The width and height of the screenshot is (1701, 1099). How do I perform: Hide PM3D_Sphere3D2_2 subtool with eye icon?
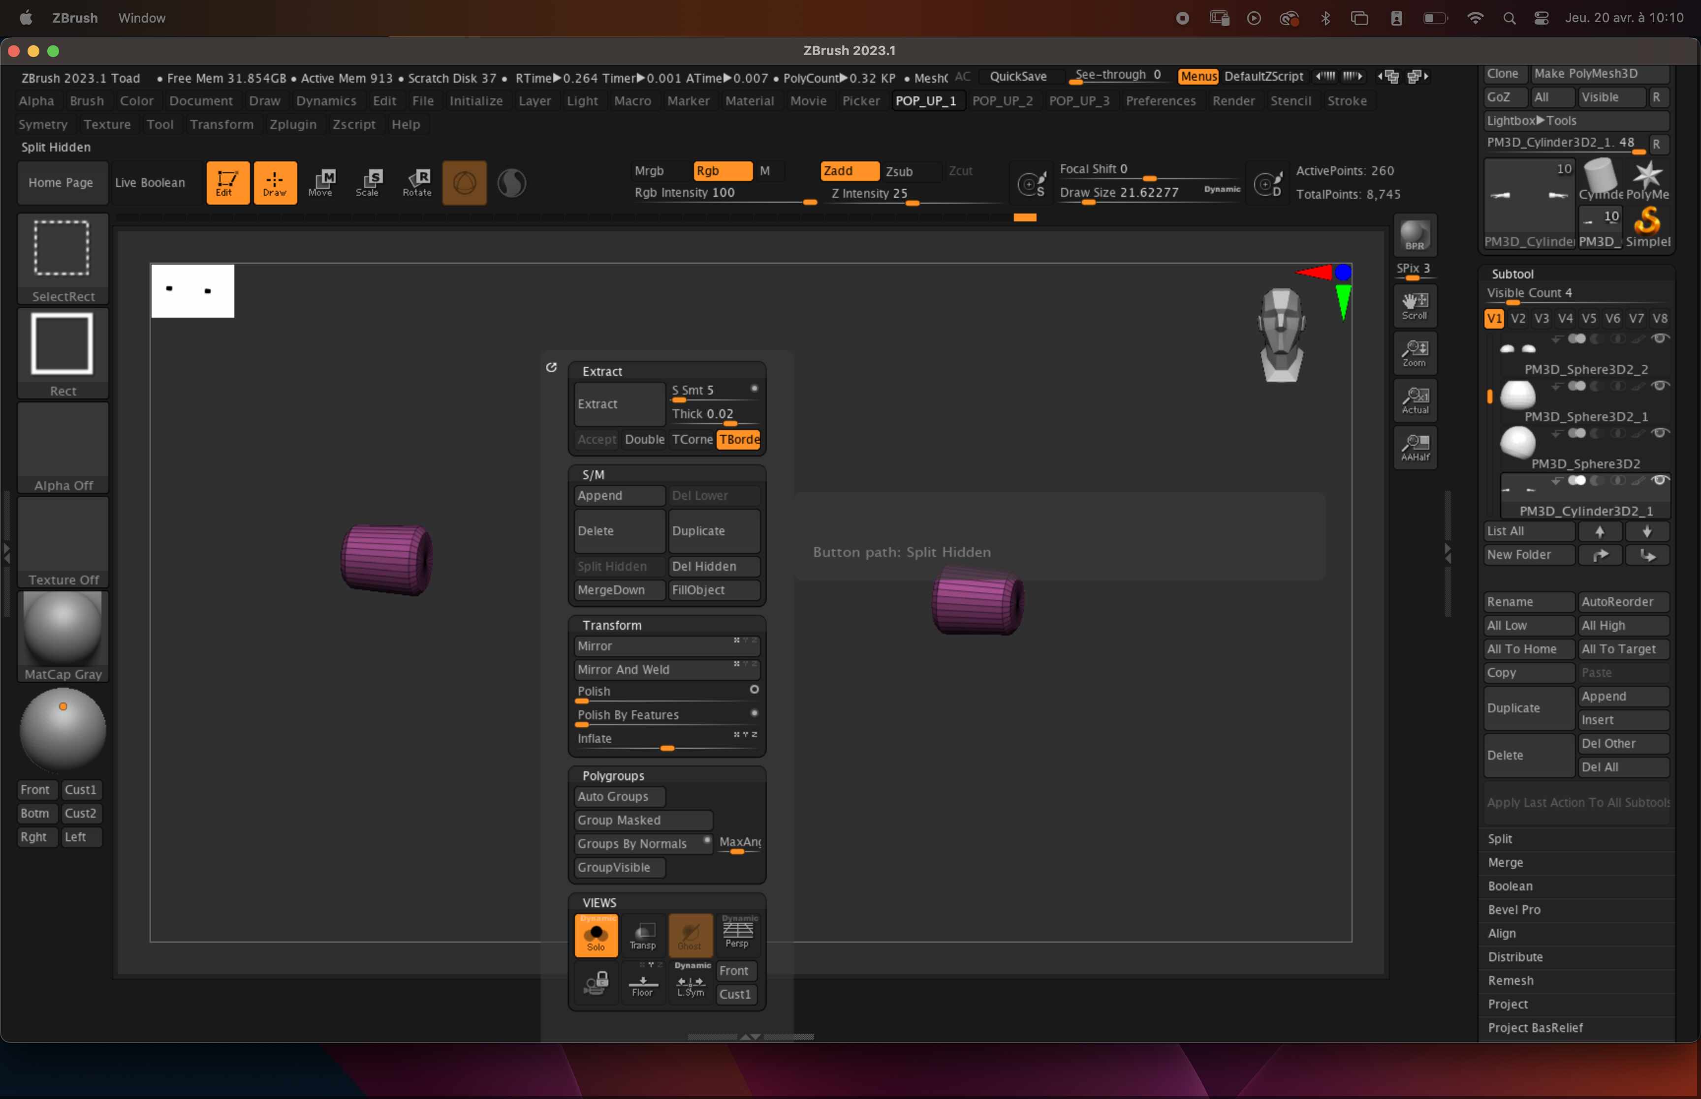pos(1660,338)
